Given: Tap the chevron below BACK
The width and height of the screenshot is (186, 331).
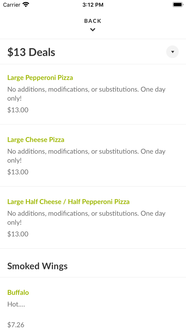Looking at the screenshot, I should [93, 30].
